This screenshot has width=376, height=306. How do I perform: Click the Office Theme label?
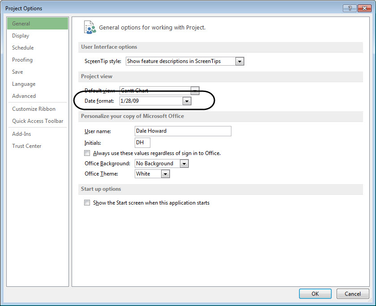click(x=102, y=174)
